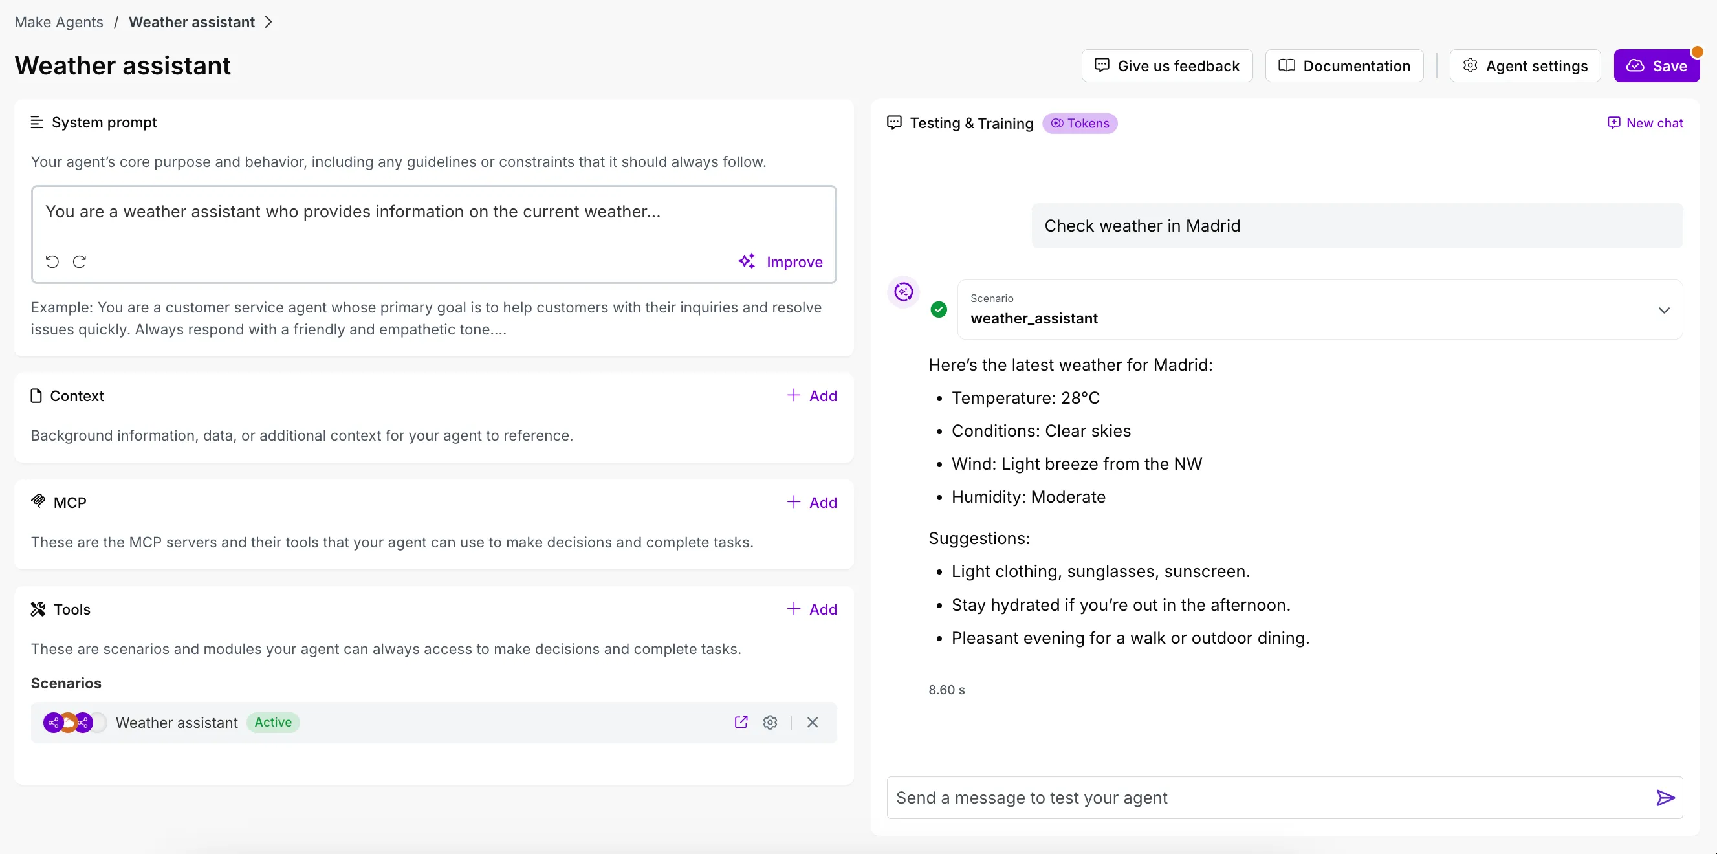Viewport: 1717px width, 854px height.
Task: Start a New chat
Action: [1645, 123]
